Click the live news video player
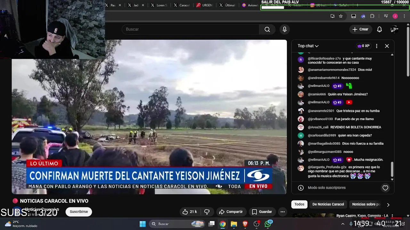 coord(149,117)
